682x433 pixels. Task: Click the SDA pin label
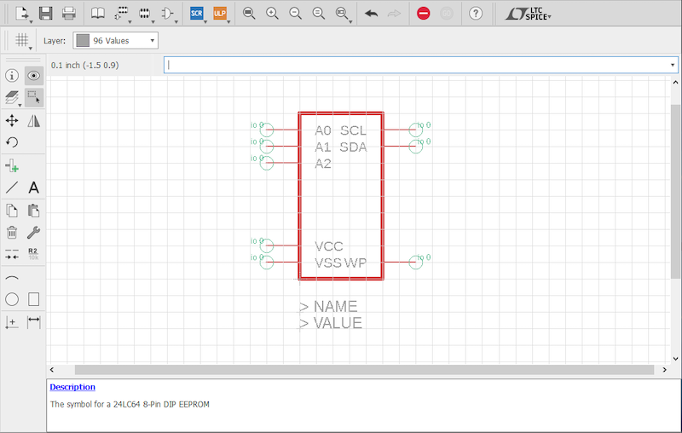click(x=353, y=147)
